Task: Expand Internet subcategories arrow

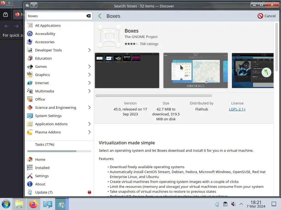Action: click(89, 83)
